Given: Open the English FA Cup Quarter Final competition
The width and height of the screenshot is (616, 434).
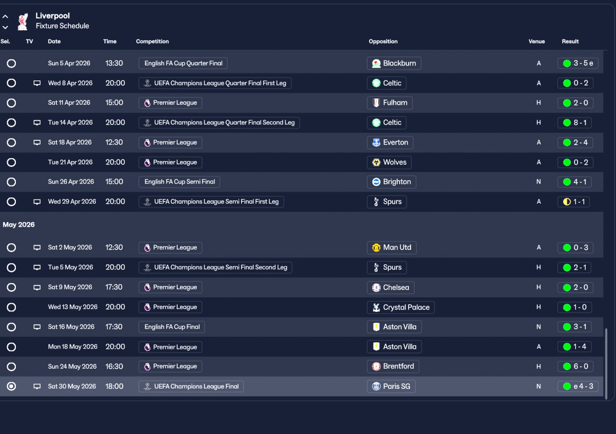Looking at the screenshot, I should [183, 63].
